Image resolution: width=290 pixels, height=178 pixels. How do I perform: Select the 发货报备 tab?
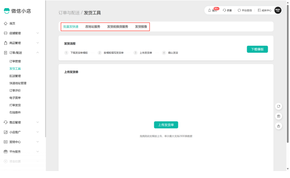tap(141, 27)
